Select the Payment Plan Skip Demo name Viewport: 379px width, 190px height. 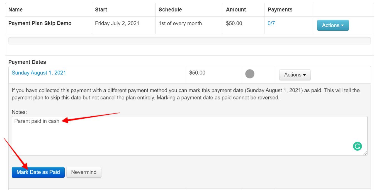click(40, 23)
